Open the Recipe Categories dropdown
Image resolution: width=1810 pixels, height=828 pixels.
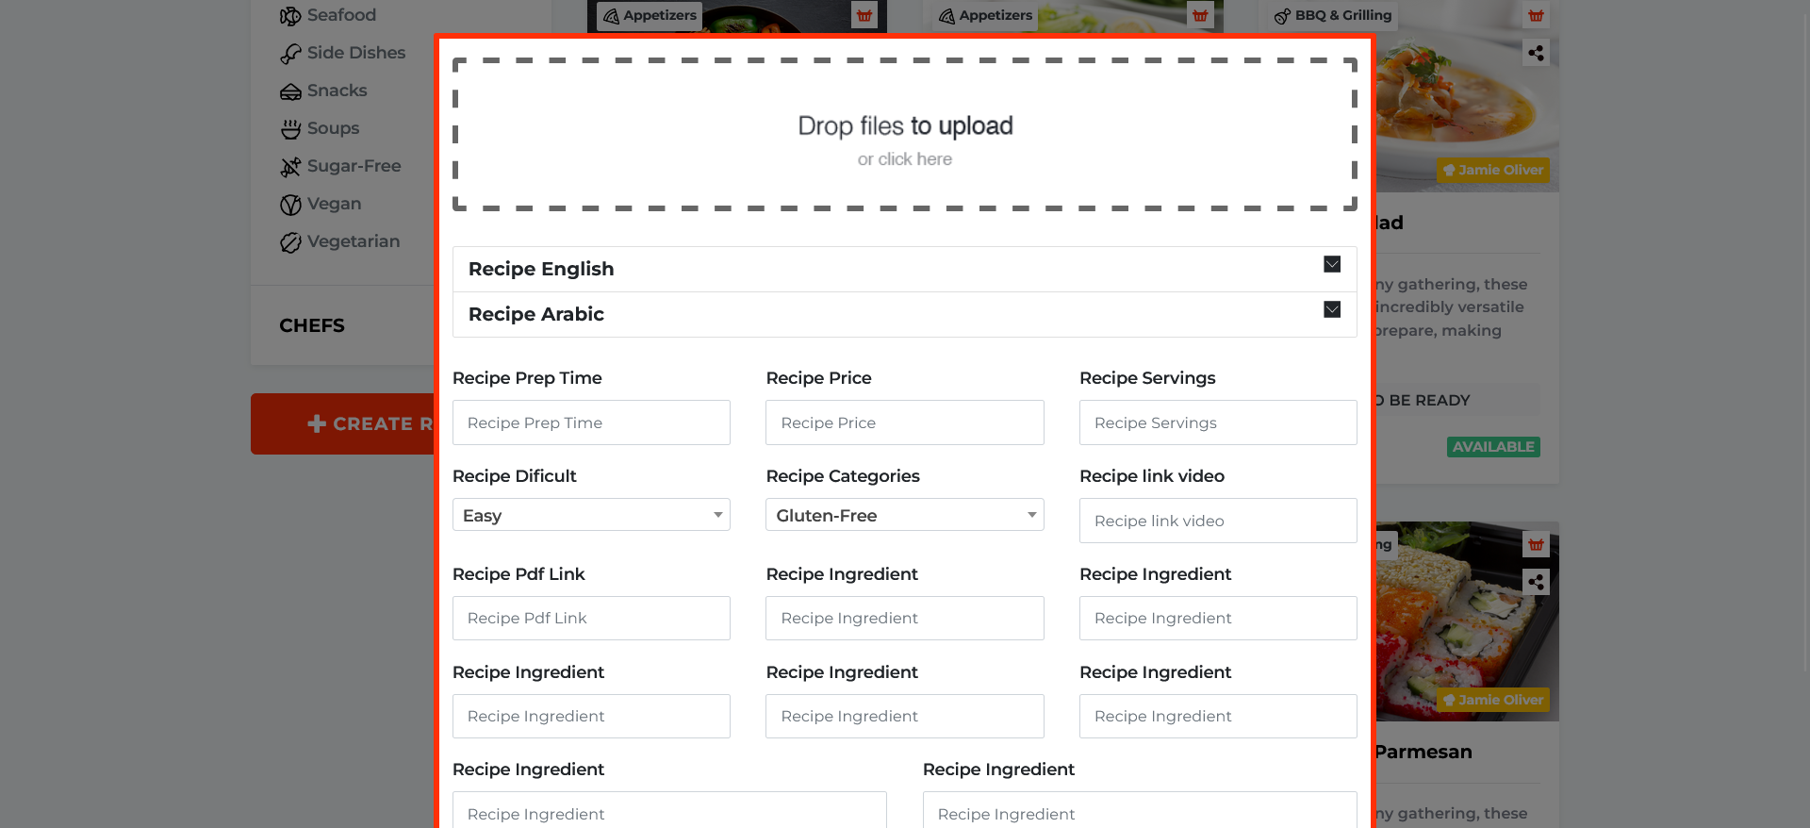(x=904, y=515)
